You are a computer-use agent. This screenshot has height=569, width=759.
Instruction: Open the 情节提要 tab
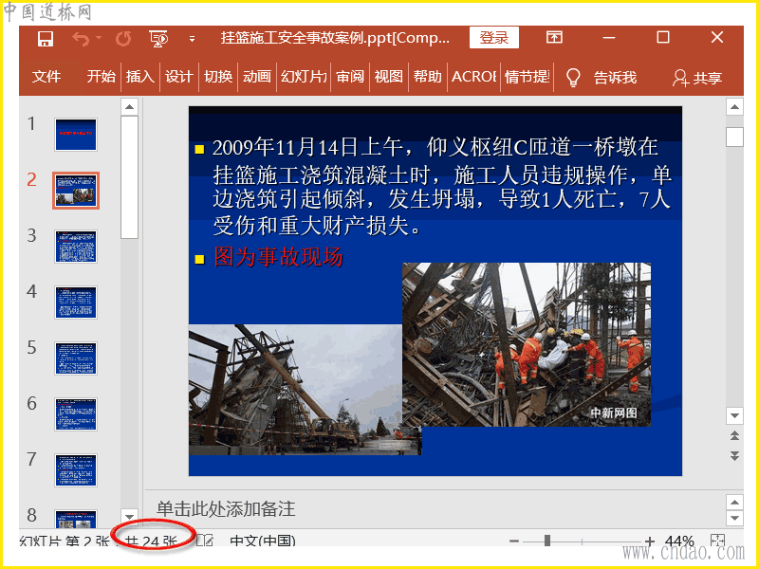(x=527, y=77)
